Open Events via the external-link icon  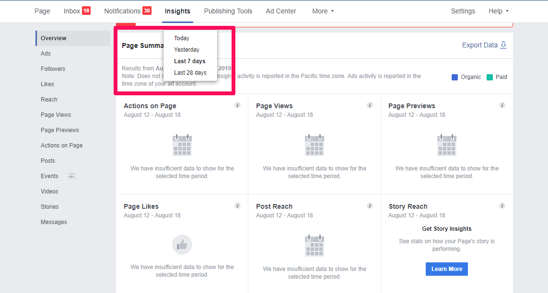pyautogui.click(x=71, y=176)
